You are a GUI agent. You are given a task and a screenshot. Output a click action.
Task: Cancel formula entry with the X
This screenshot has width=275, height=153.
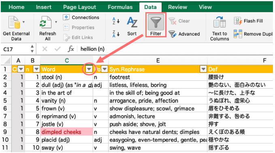coord(45,49)
